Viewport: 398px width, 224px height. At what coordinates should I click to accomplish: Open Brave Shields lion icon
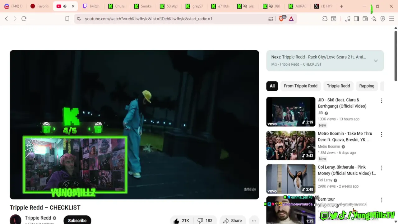(x=281, y=19)
